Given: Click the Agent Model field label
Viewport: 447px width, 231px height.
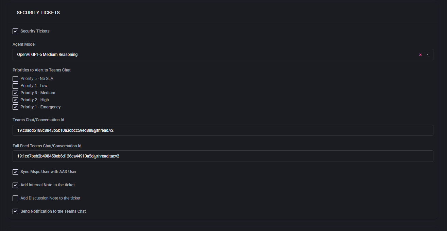Looking at the screenshot, I should click(24, 44).
